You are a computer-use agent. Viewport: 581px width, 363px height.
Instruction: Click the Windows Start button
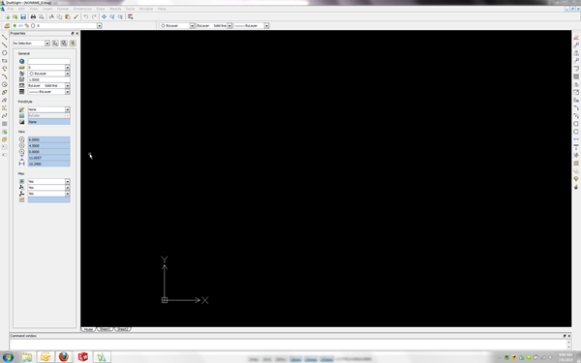pyautogui.click(x=8, y=357)
